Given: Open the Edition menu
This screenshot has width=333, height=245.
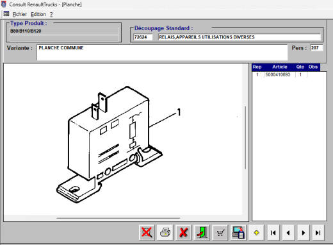Looking at the screenshot, I should coord(38,14).
